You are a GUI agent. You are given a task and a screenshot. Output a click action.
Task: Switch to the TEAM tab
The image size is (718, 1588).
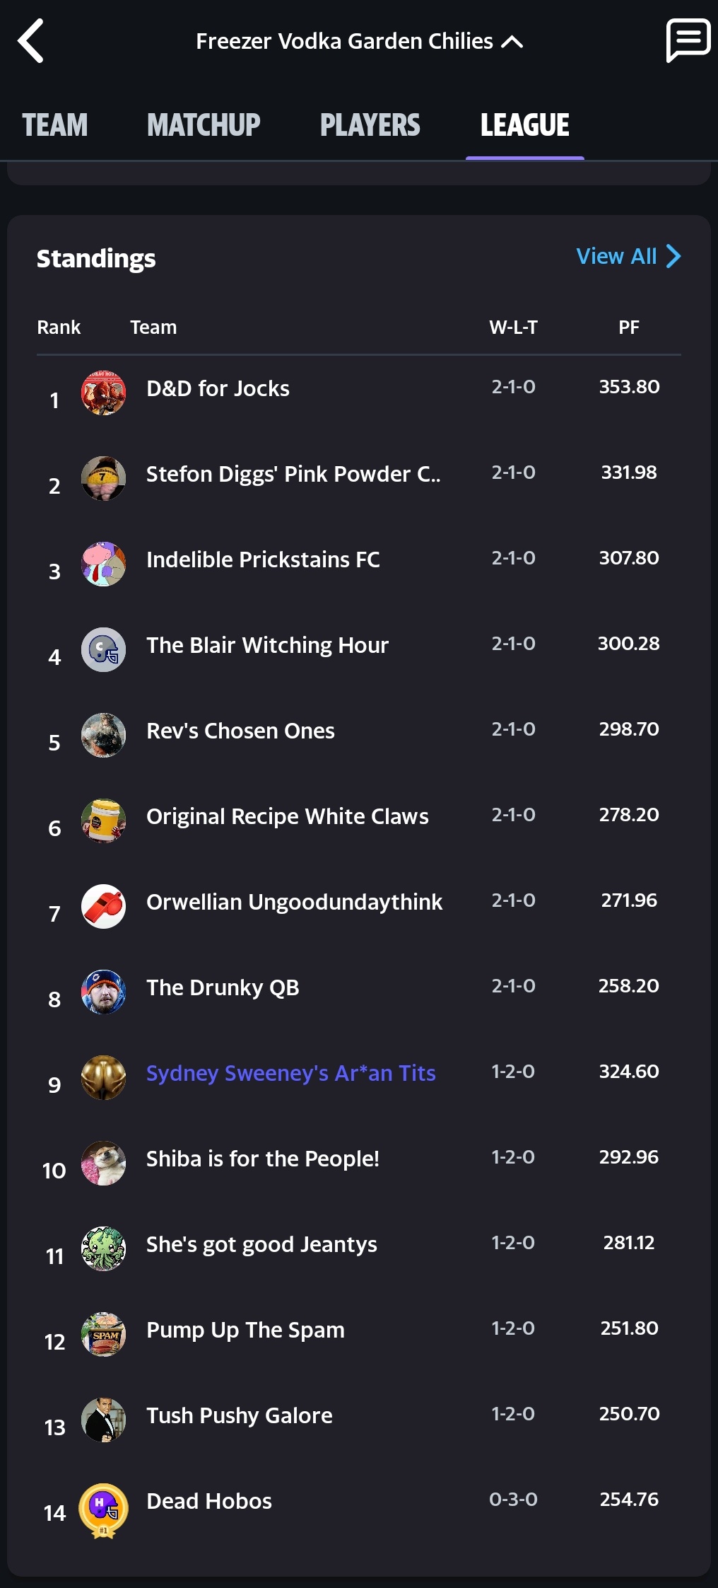[55, 125]
